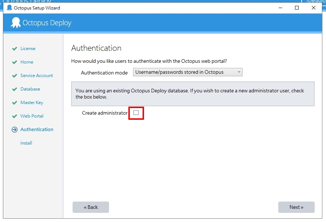Click the green checkmark beside Home
The height and width of the screenshot is (222, 326).
pyautogui.click(x=15, y=62)
